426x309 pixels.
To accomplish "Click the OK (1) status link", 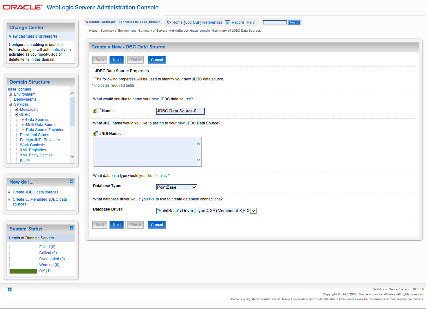I will [45, 271].
